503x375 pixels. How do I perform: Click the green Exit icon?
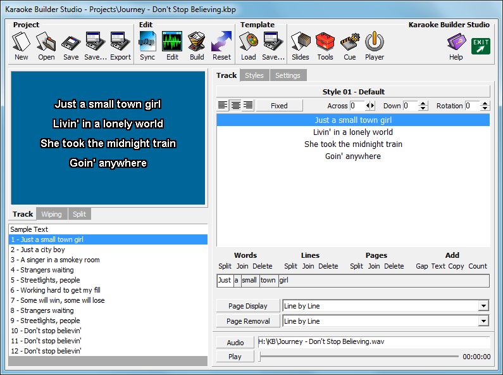coord(481,46)
